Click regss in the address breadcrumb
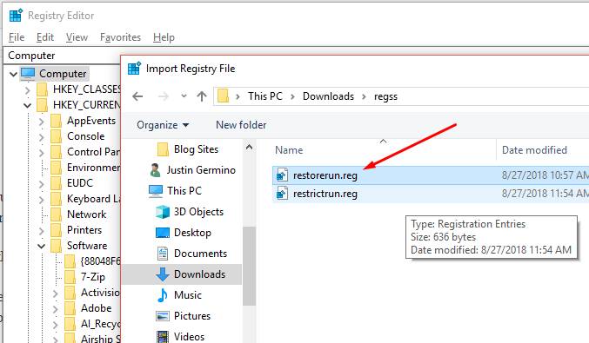Viewport: 589px width, 343px height. (x=385, y=96)
